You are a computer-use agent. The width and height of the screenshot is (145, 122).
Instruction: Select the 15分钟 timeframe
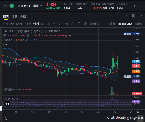point(19,24)
